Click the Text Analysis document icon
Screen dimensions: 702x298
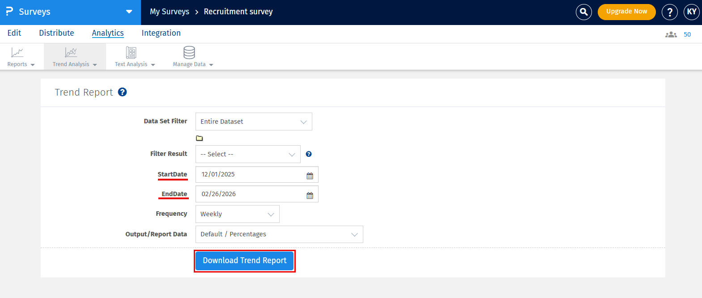131,52
